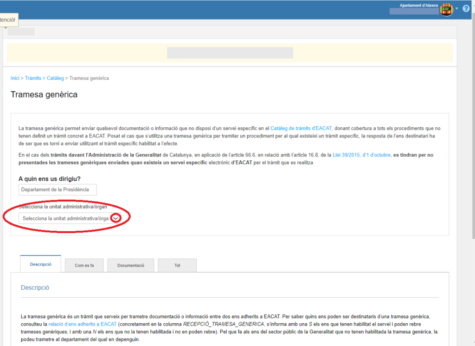475x346 pixels.
Task: Click the yellow notification banner
Action: (230, 53)
